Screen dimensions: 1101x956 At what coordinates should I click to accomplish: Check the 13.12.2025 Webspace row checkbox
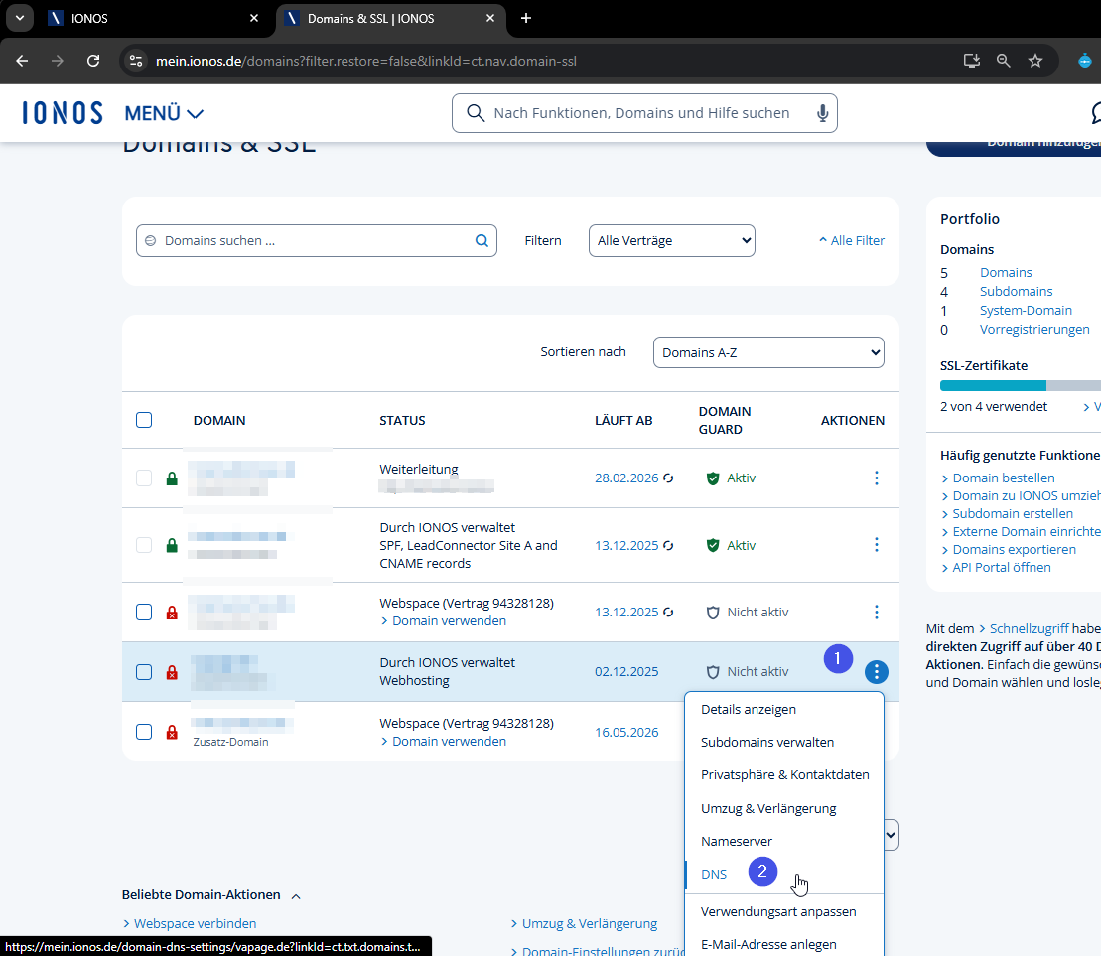click(144, 613)
